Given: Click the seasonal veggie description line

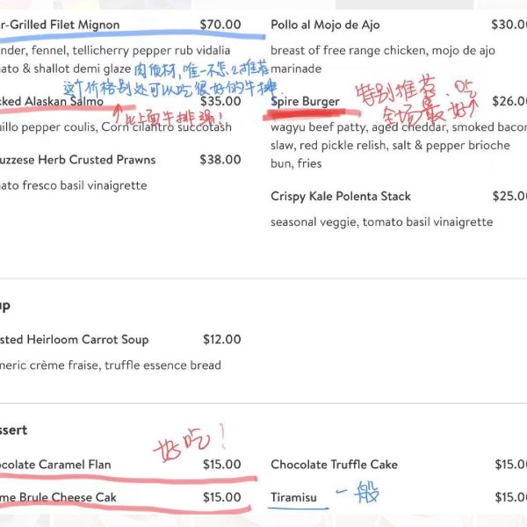Looking at the screenshot, I should [382, 222].
